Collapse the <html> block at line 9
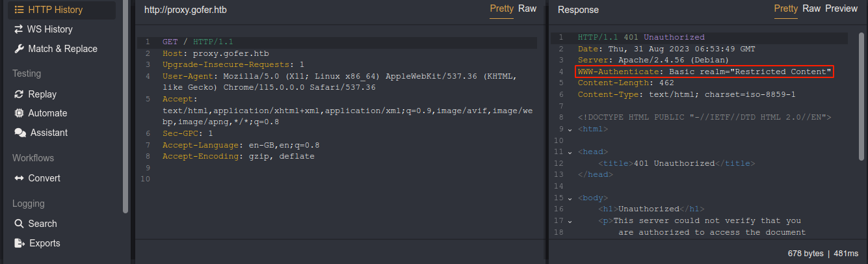Screen dimensions: 868x264 570,129
